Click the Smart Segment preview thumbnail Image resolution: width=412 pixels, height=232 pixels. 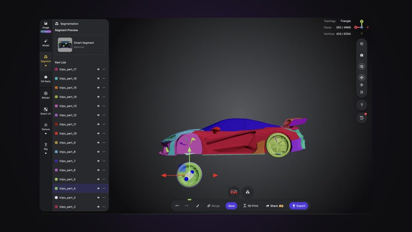65,45
